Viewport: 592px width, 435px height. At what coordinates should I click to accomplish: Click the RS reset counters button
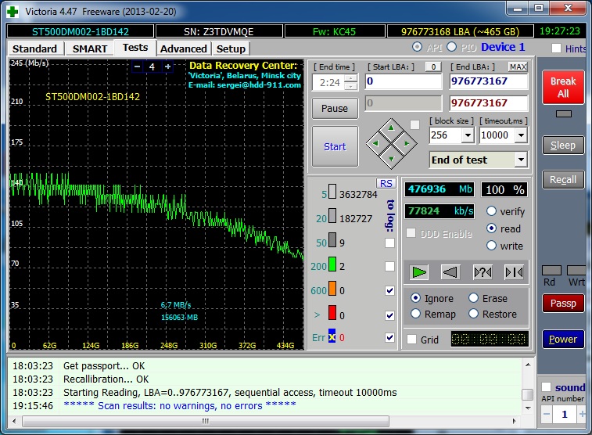pyautogui.click(x=386, y=184)
